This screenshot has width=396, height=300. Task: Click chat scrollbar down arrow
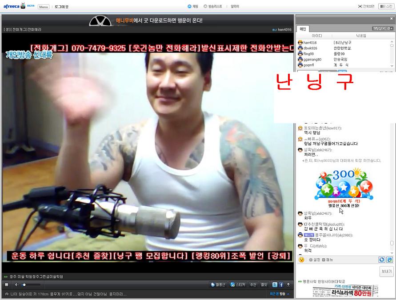point(392,253)
